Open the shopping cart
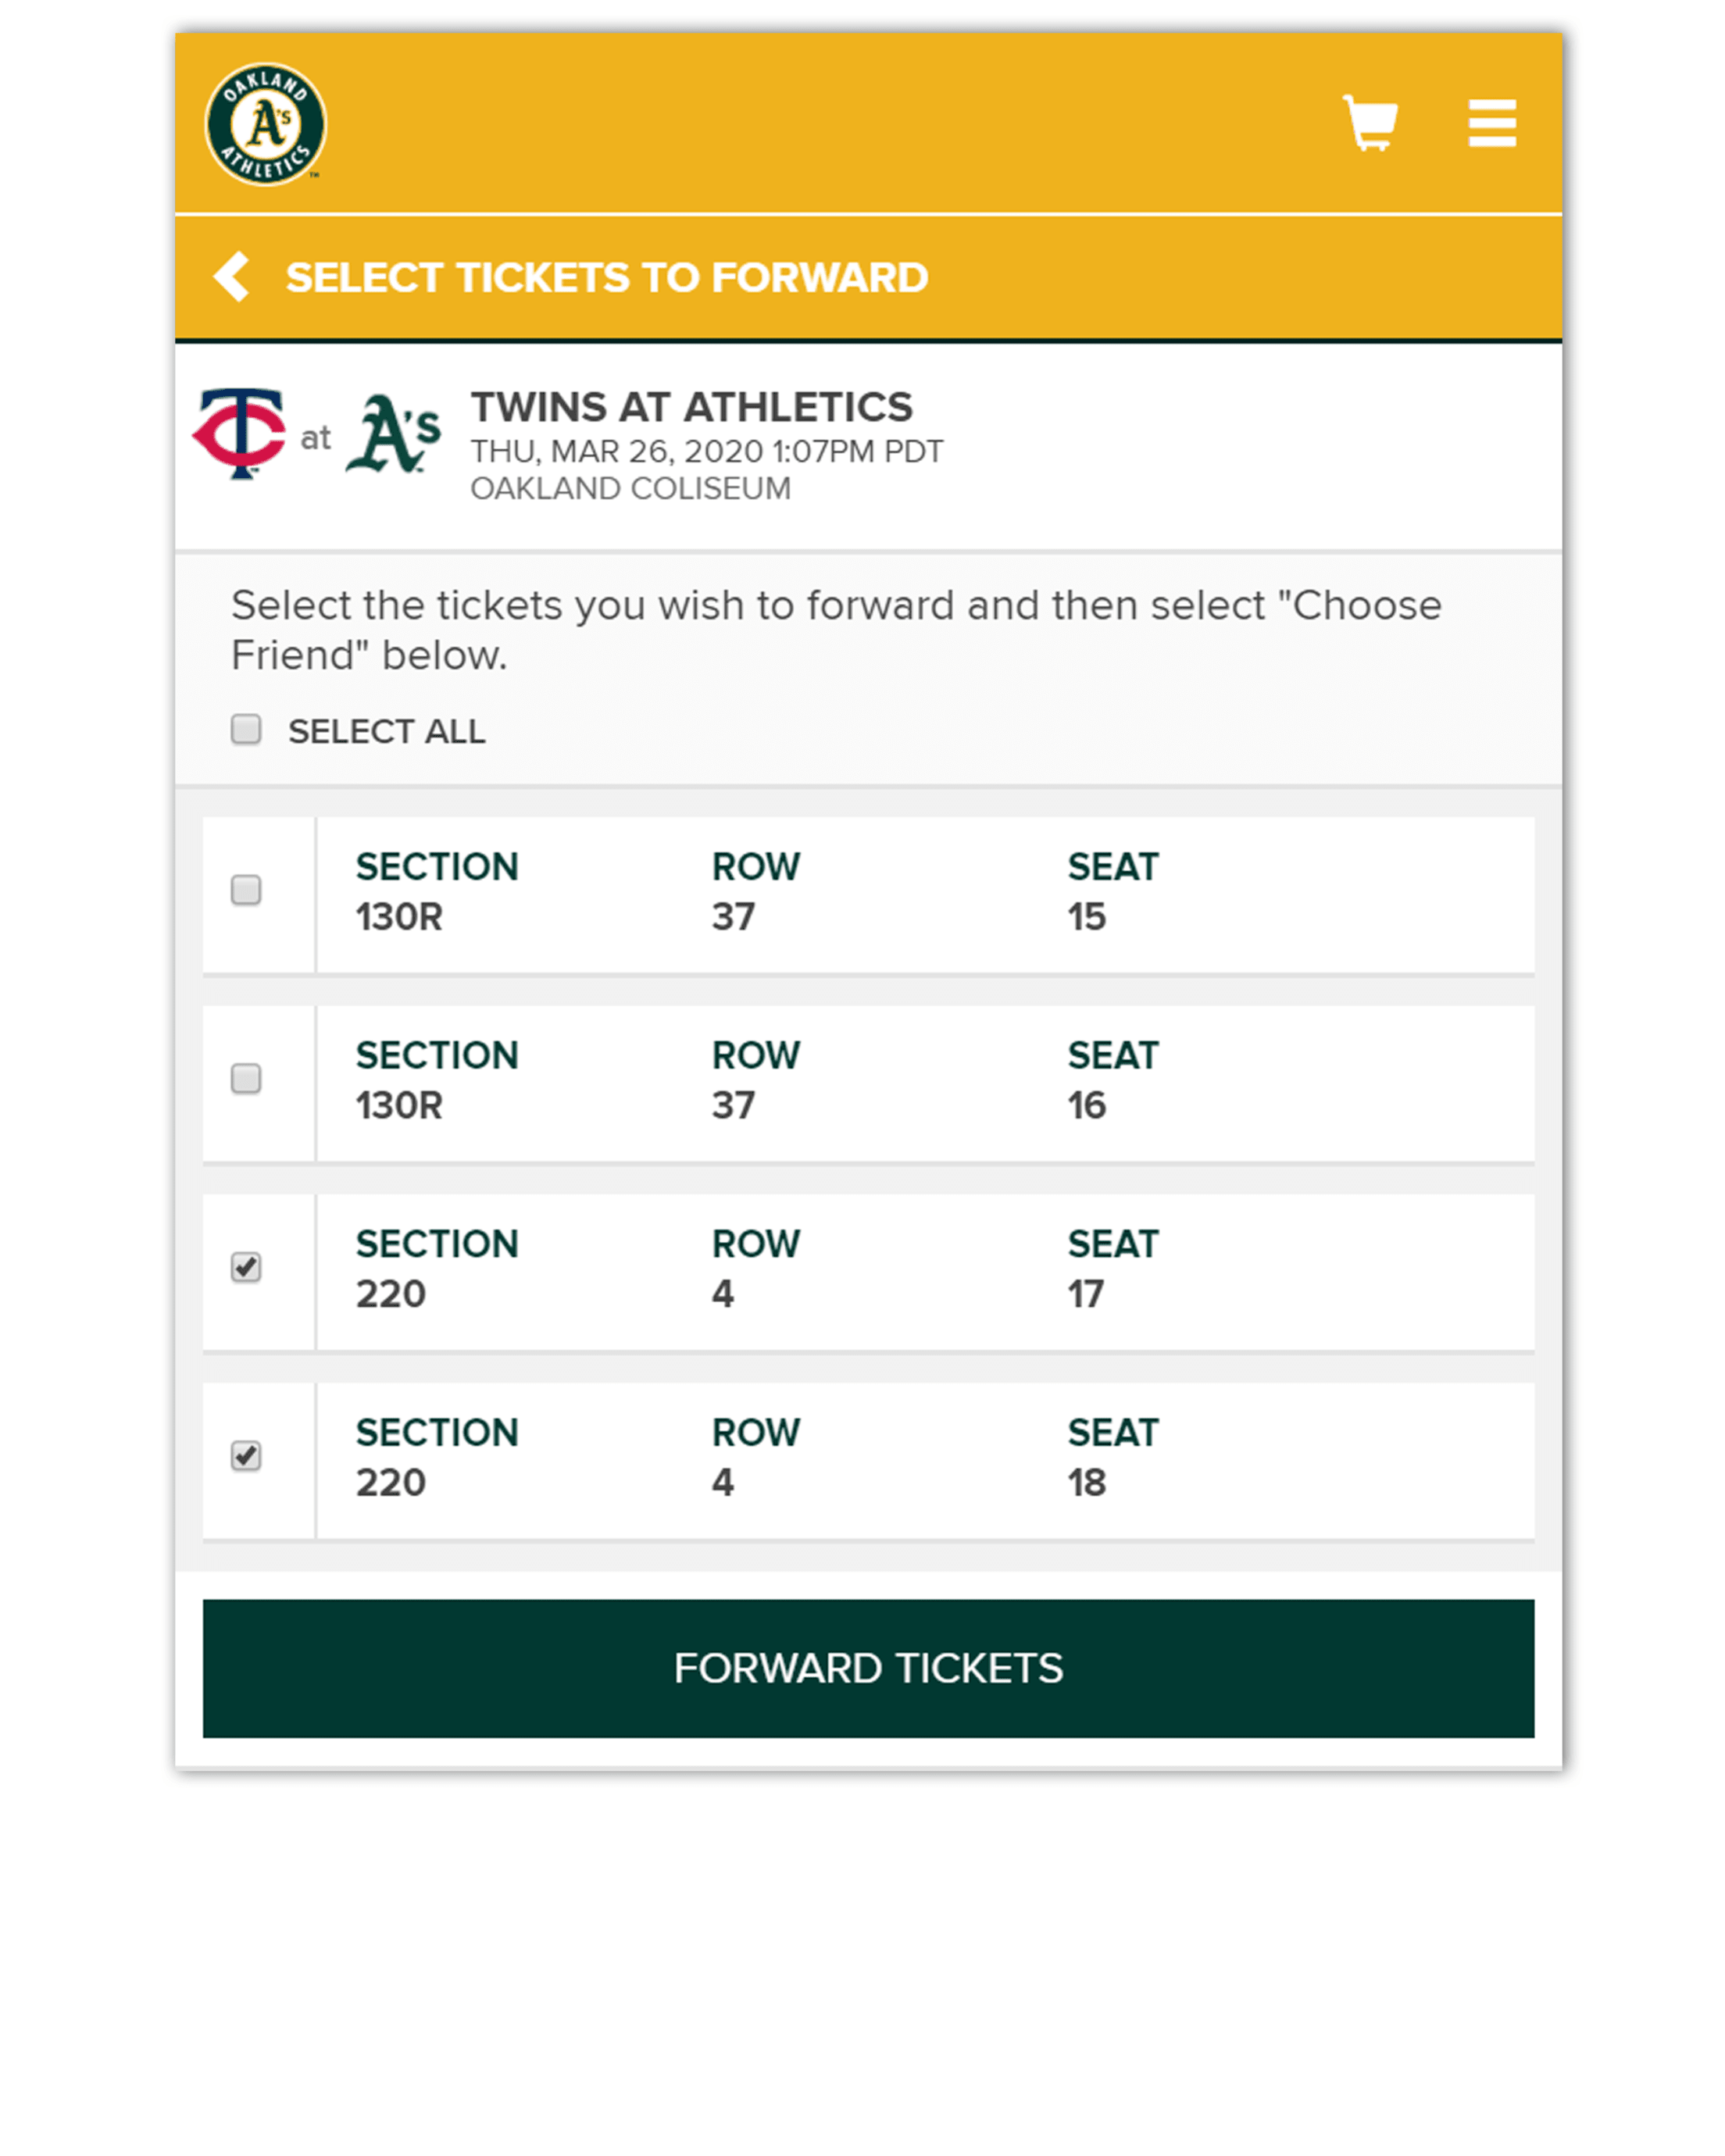This screenshot has width=1725, height=2156. 1369,124
